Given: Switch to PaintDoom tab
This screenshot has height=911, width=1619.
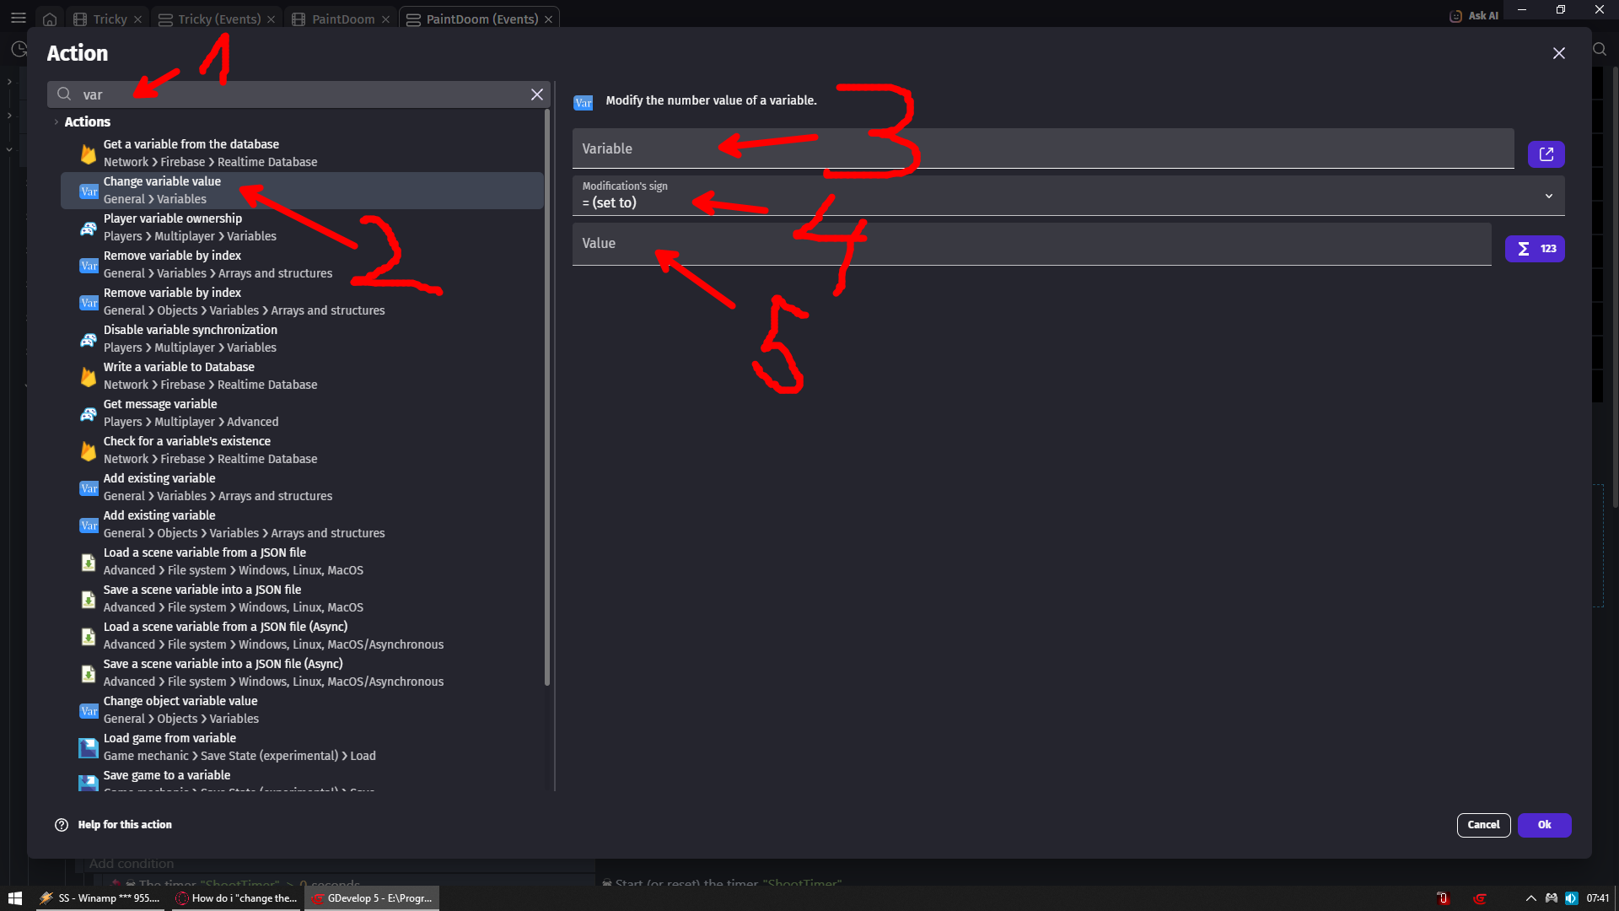Looking at the screenshot, I should point(342,19).
